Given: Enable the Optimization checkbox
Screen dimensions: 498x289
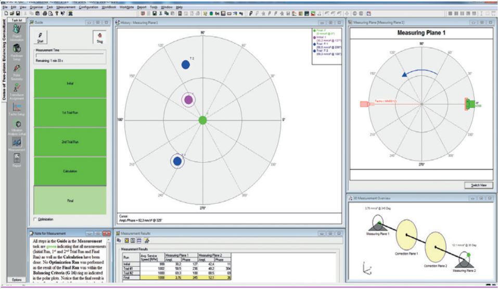Looking at the screenshot, I should click(35, 219).
